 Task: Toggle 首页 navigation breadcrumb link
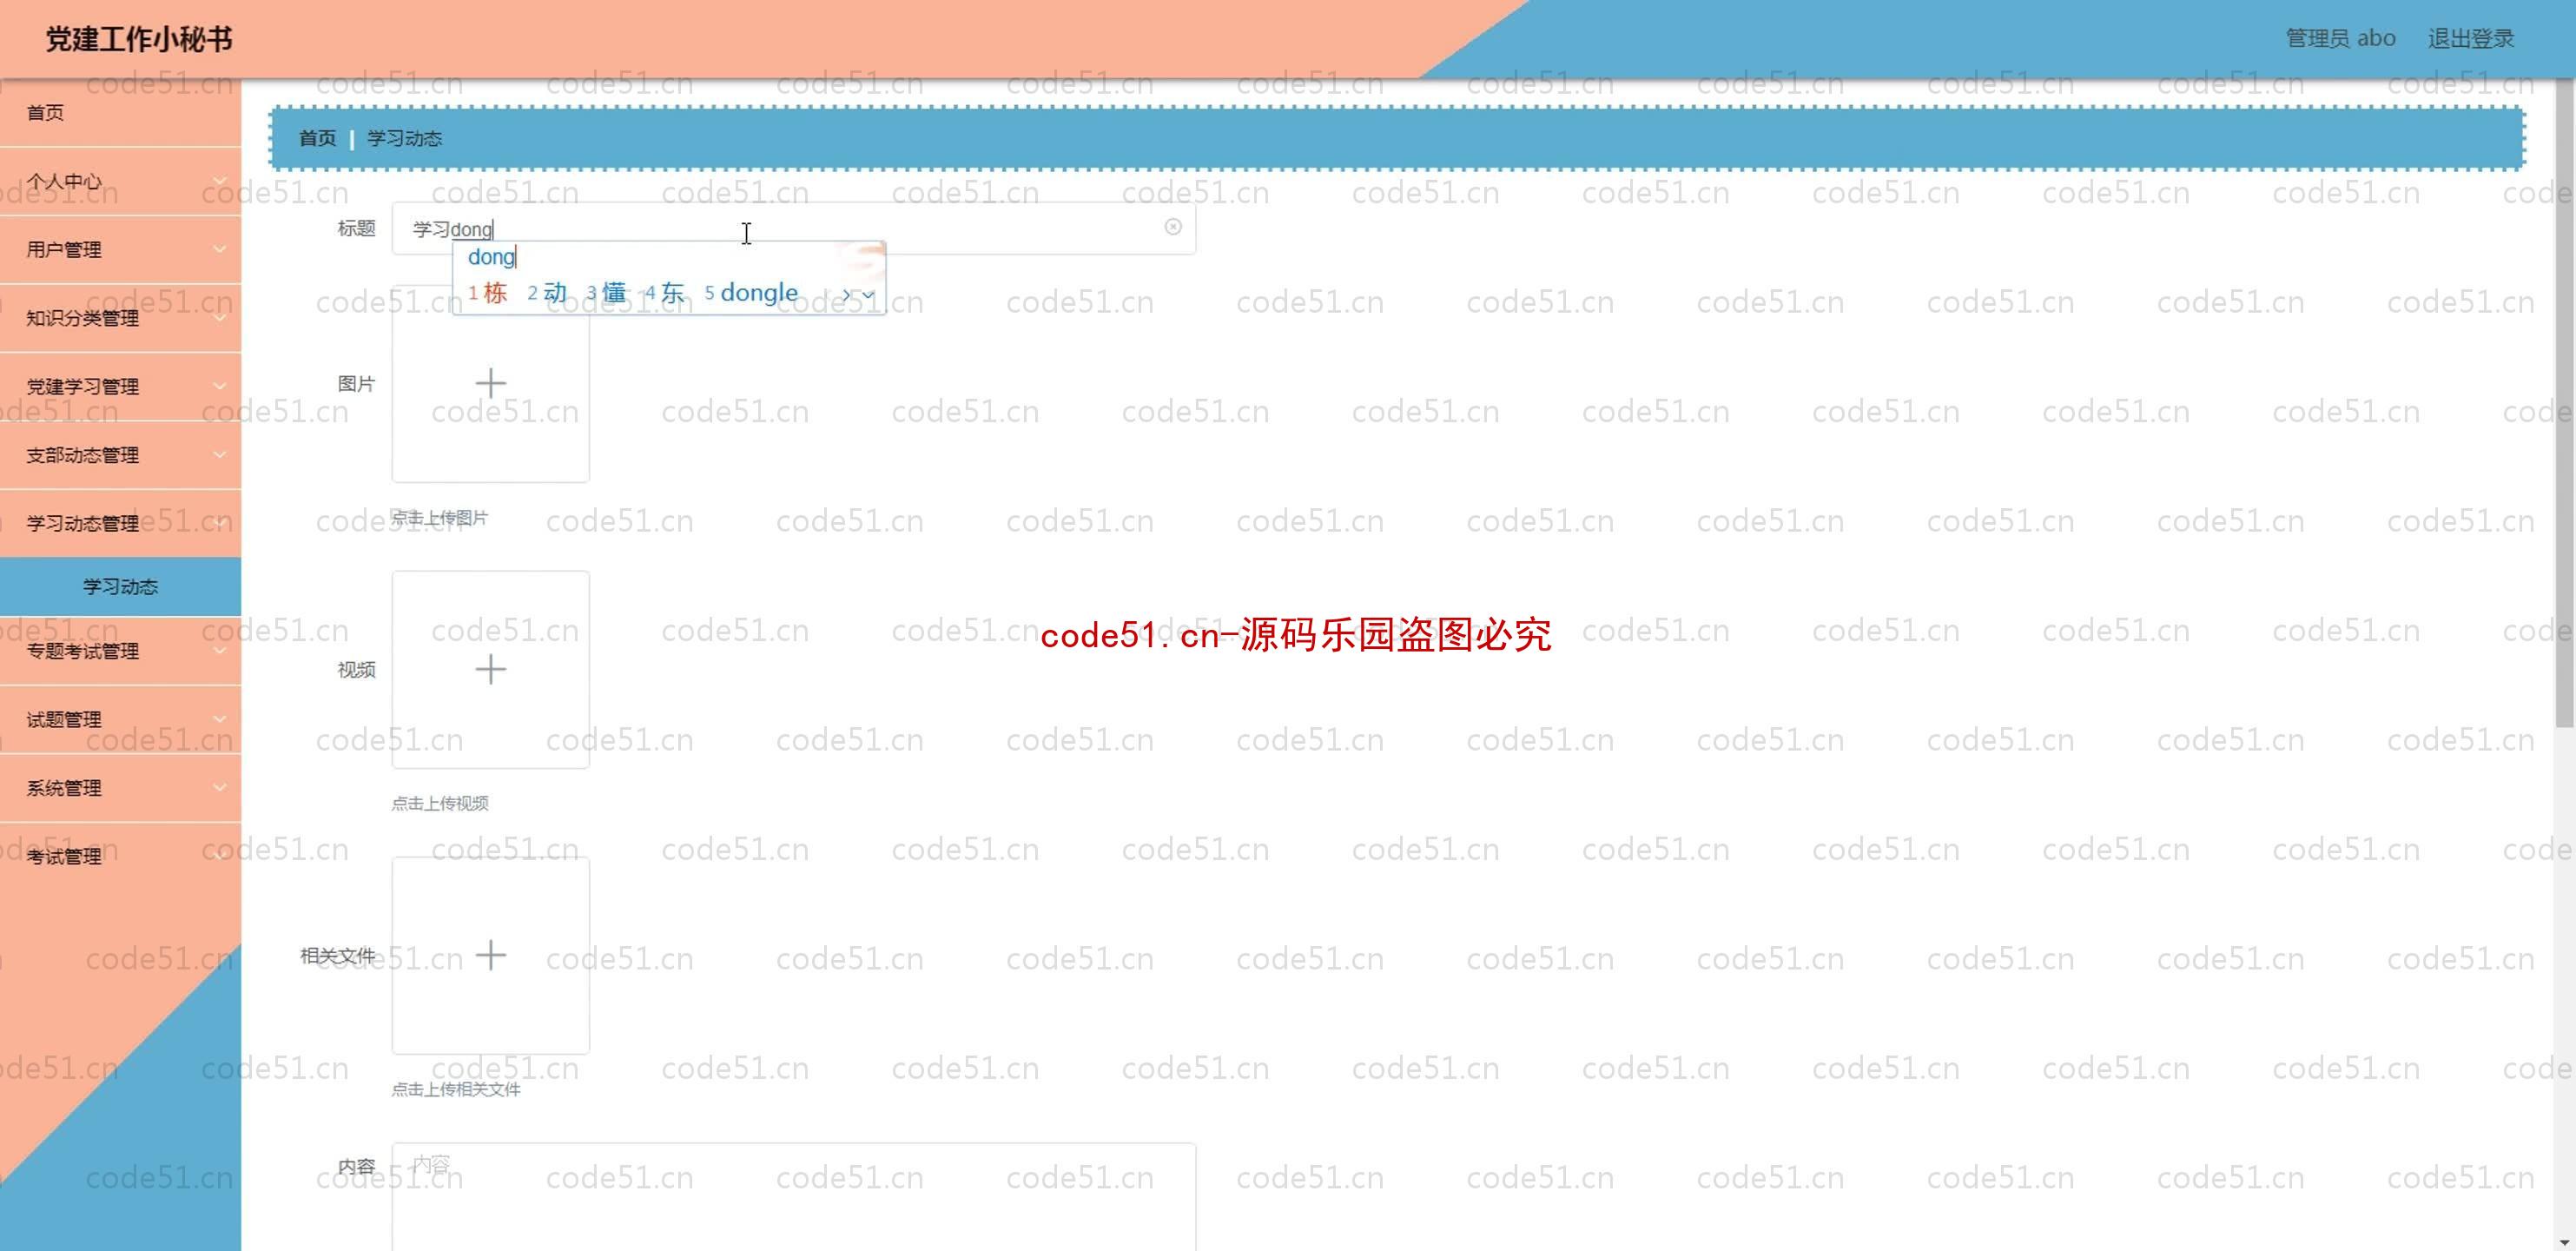(317, 138)
